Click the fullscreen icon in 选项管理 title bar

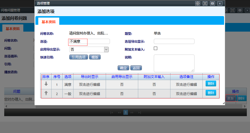(x=205, y=3)
